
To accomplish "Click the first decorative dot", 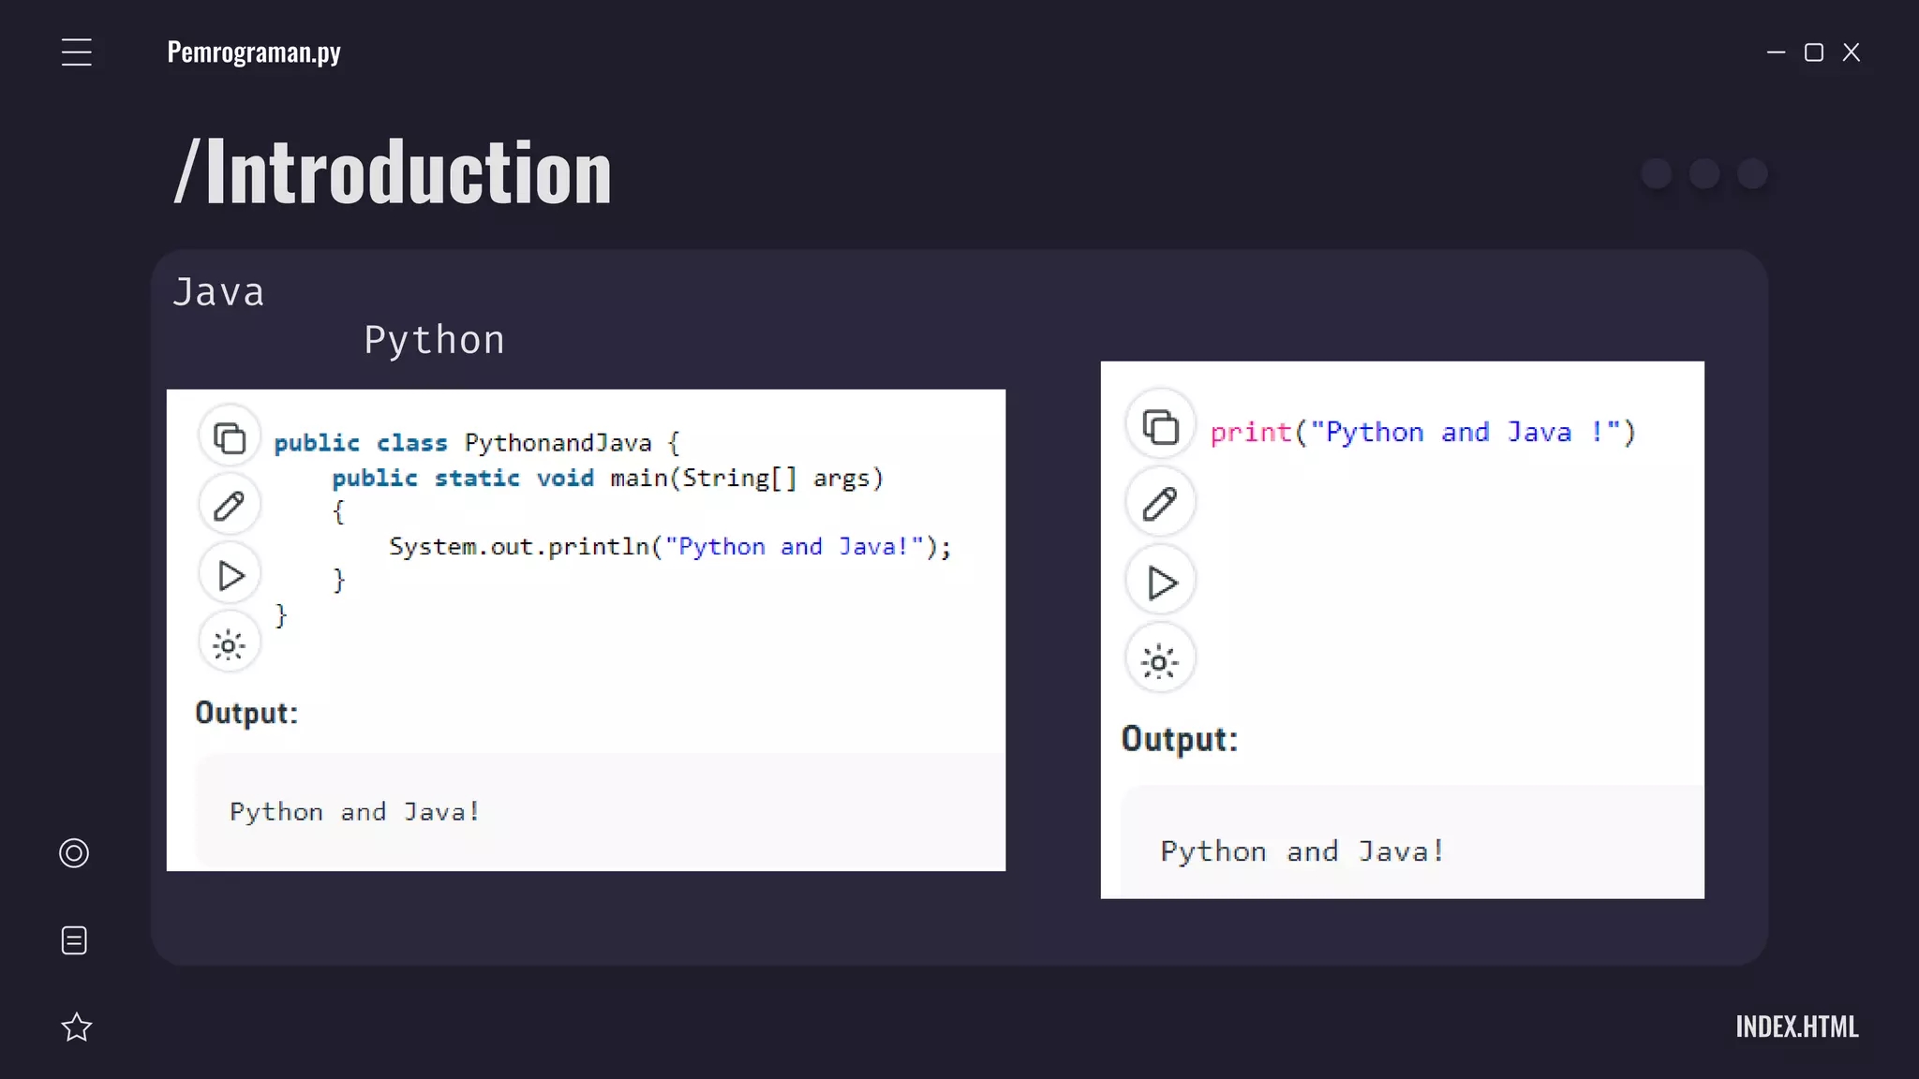I will click(x=1657, y=173).
